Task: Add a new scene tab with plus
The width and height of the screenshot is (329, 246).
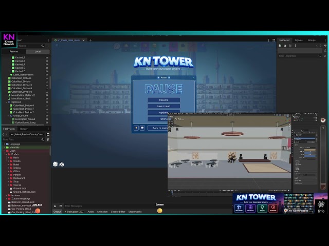Action: (x=90, y=40)
